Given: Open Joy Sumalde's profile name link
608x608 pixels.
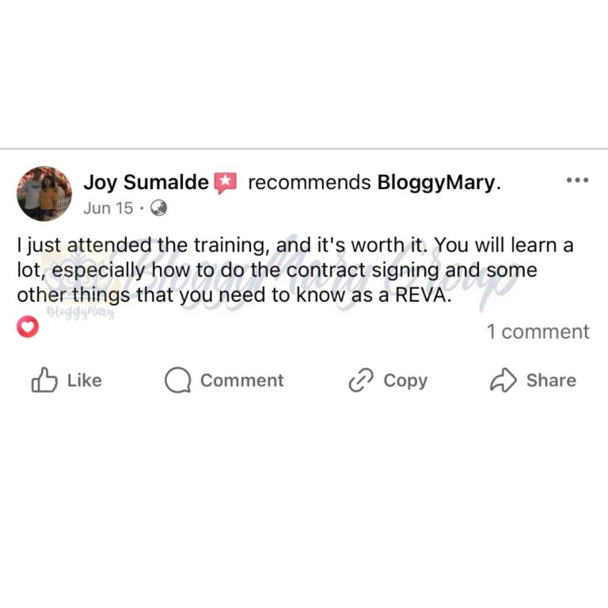Looking at the screenshot, I should coord(146,182).
